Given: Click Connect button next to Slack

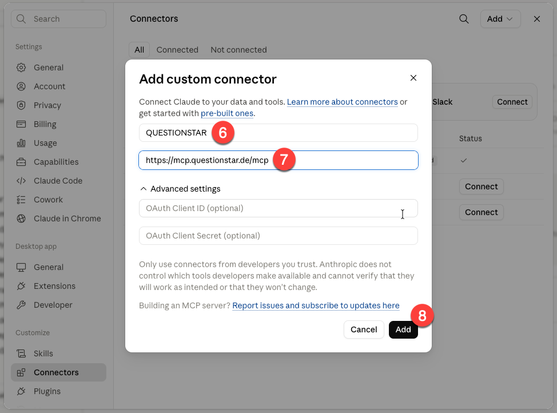Looking at the screenshot, I should 512,102.
